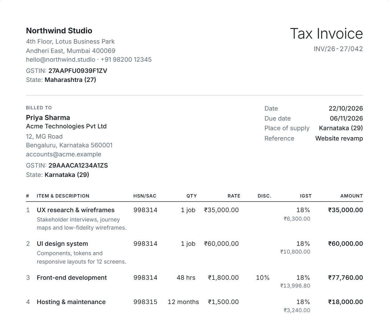Click the IGST column header
This screenshot has height=324, width=389.
tap(306, 196)
